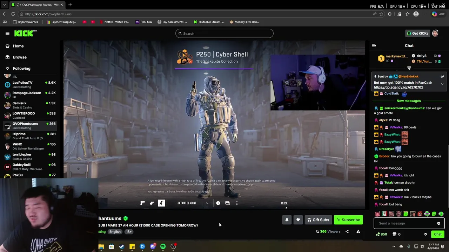Open the Monkey: Free Ran... bookmark
The image size is (449, 252).
244,22
